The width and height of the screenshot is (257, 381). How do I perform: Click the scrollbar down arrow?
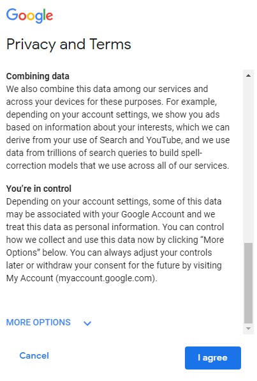[248, 329]
